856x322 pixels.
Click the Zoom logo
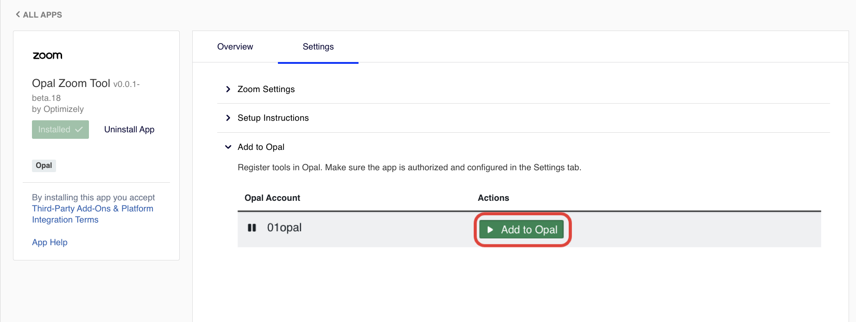point(47,56)
